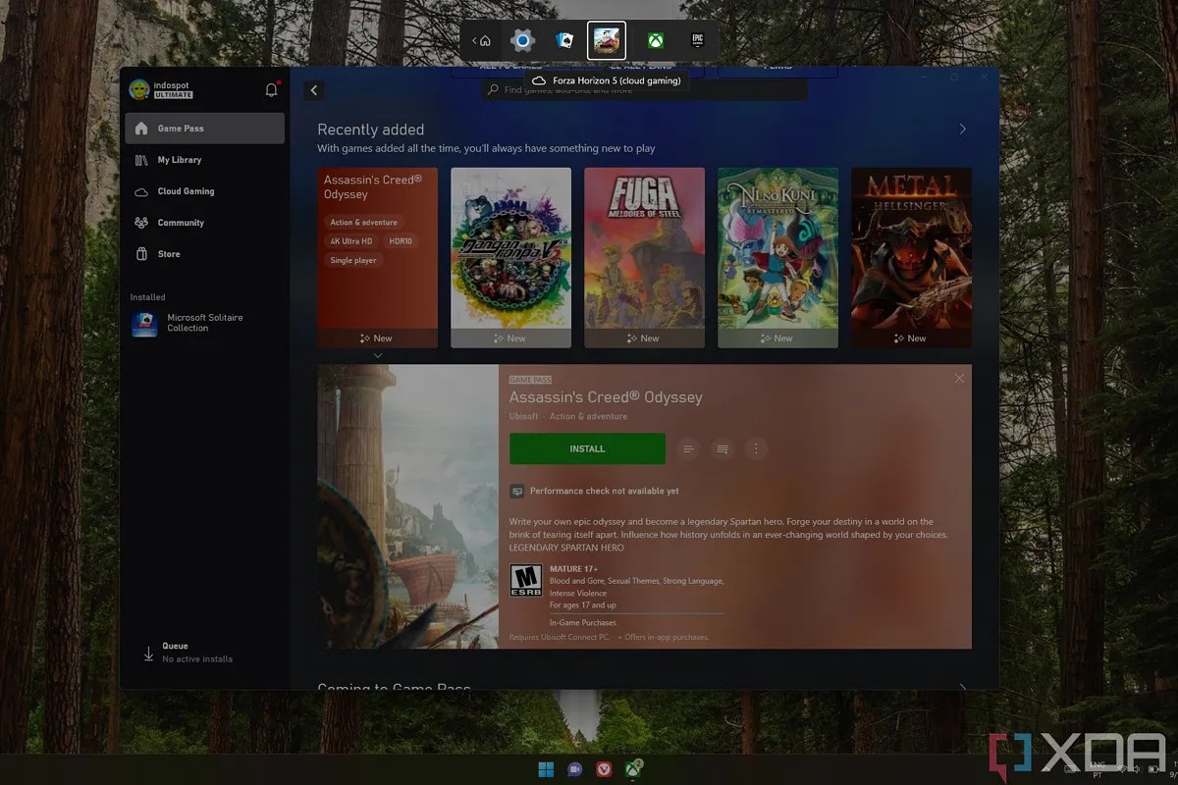Open the chat app on the taskbar
The image size is (1178, 785).
pyautogui.click(x=575, y=769)
